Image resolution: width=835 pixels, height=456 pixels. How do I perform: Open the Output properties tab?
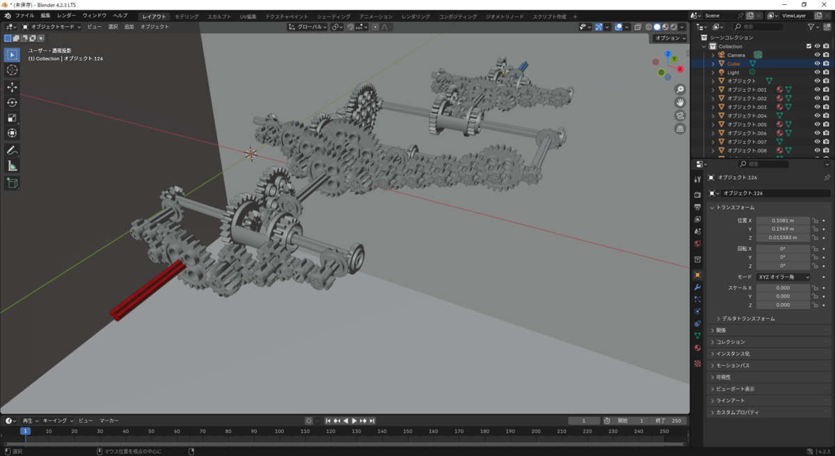click(x=697, y=207)
